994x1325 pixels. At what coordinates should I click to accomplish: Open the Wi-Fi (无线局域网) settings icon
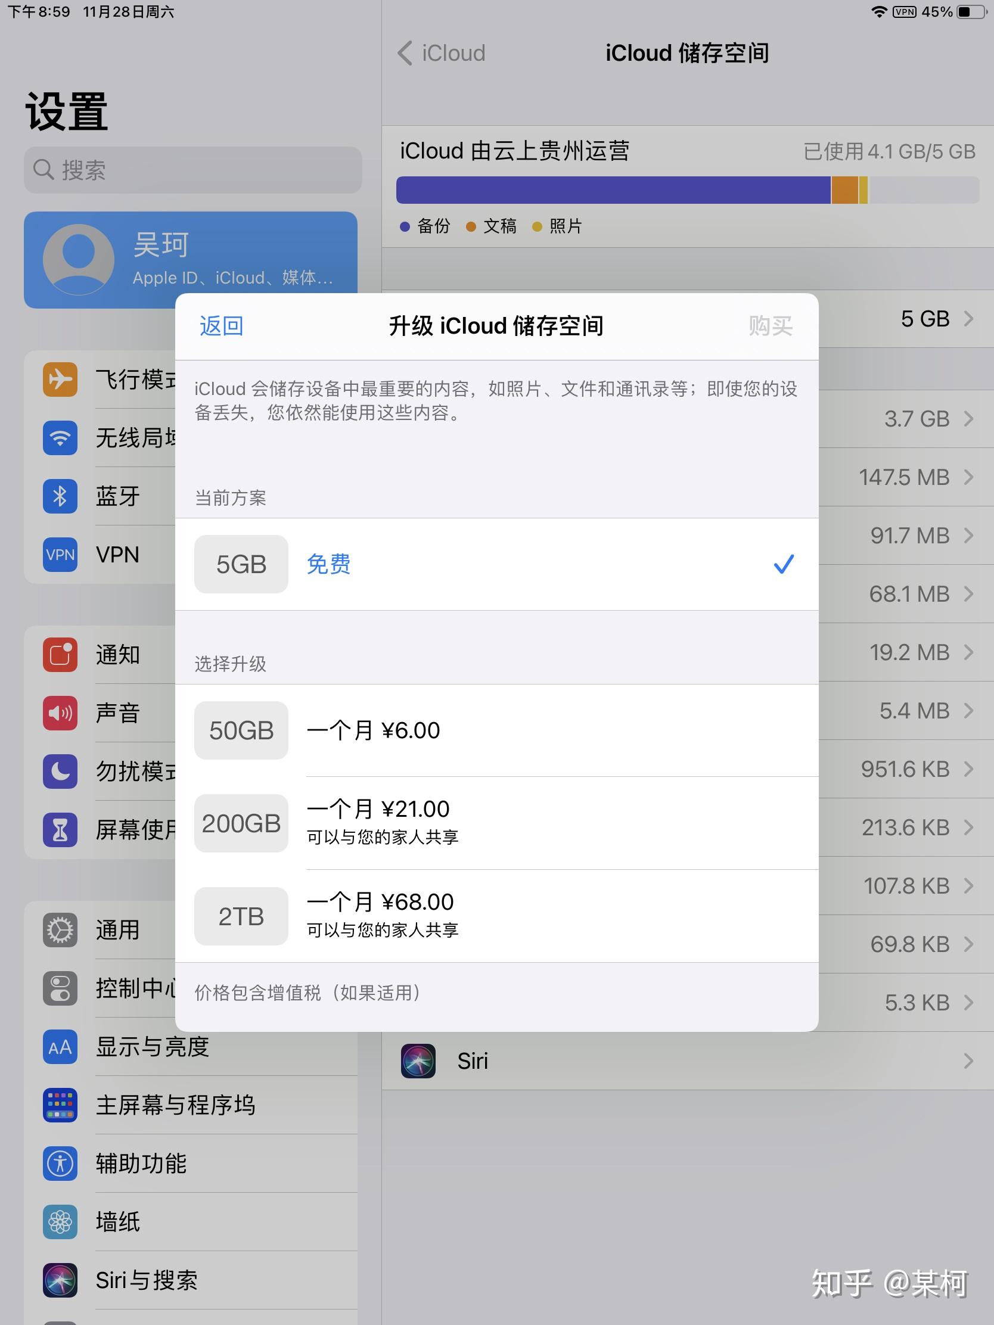click(x=60, y=438)
